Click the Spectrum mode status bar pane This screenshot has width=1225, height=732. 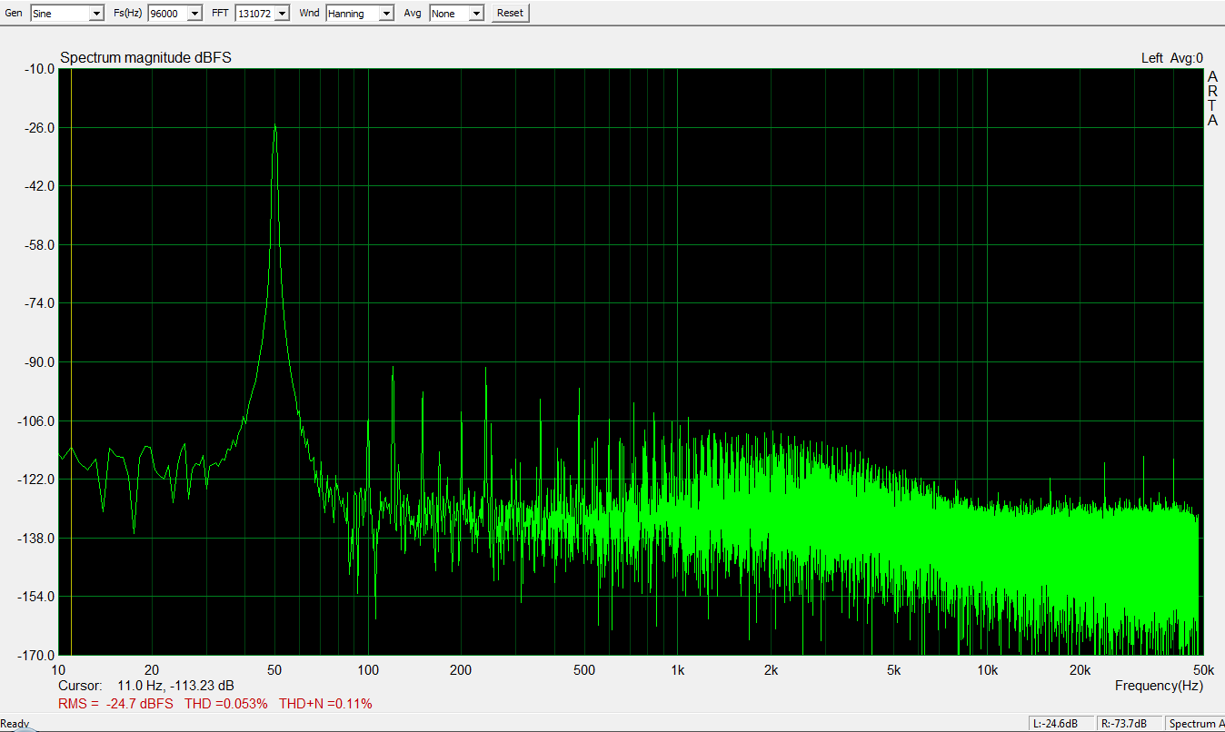pos(1195,724)
